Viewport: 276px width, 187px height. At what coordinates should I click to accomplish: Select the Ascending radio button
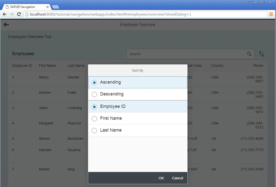(x=95, y=82)
